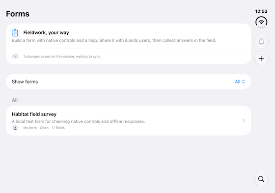Click the Build a form description text

tap(114, 40)
